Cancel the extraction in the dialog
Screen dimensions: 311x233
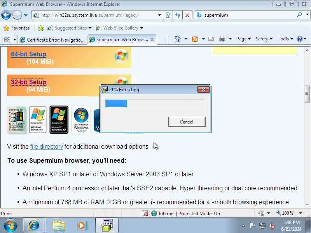click(187, 122)
